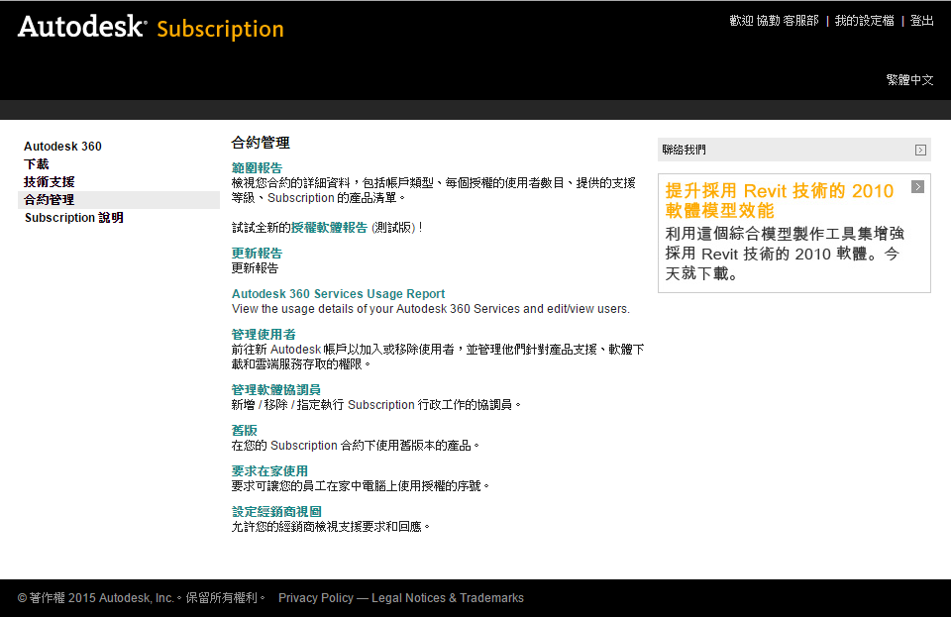This screenshot has width=951, height=617.
Task: Open the Revit promo arrow icon
Action: pyautogui.click(x=917, y=186)
